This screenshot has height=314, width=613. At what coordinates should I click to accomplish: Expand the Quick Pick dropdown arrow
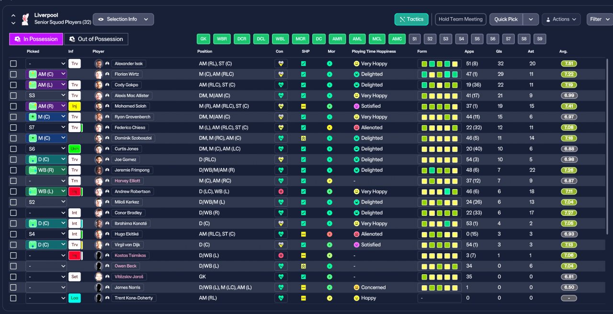(531, 19)
